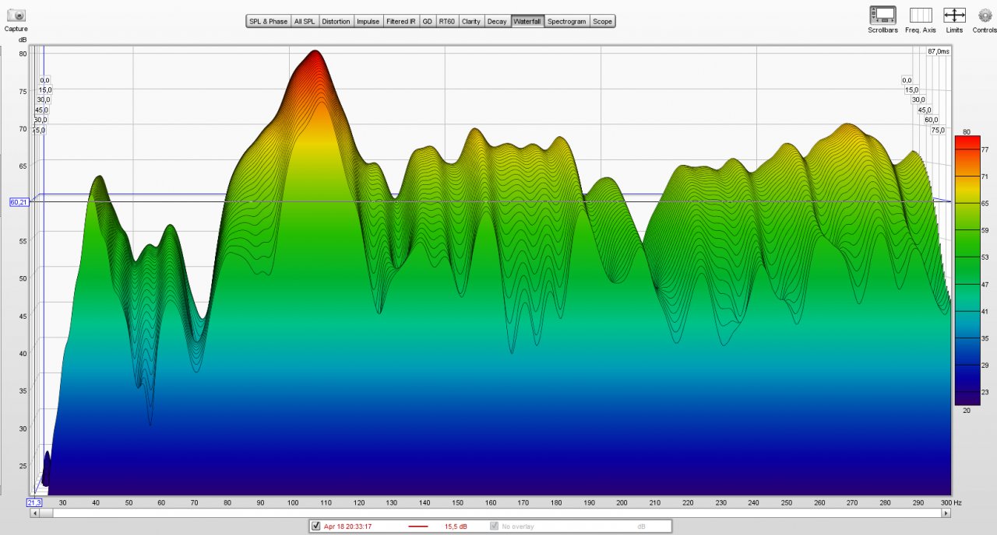The image size is (997, 535).
Task: Open the Controls gear panel
Action: click(985, 15)
